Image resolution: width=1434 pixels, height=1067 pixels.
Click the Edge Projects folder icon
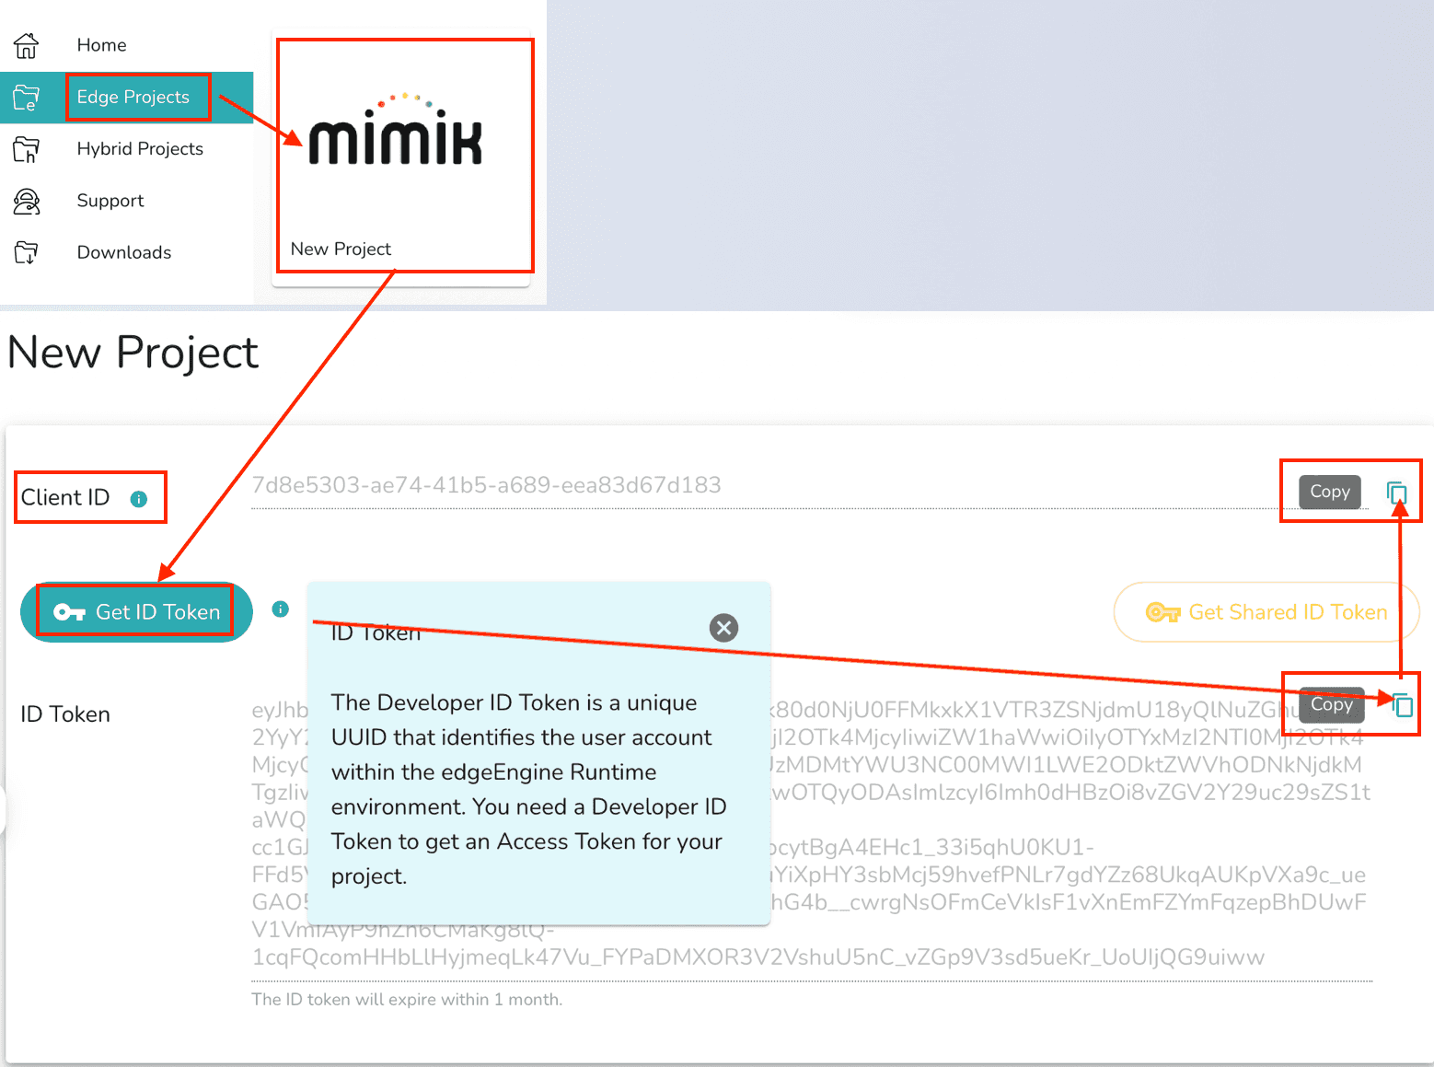pos(27,97)
